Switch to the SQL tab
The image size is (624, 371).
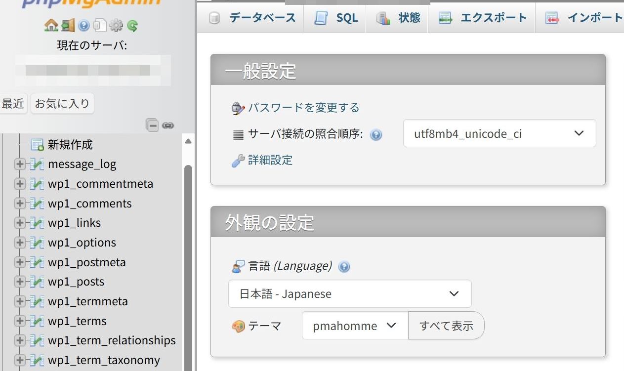click(x=335, y=18)
